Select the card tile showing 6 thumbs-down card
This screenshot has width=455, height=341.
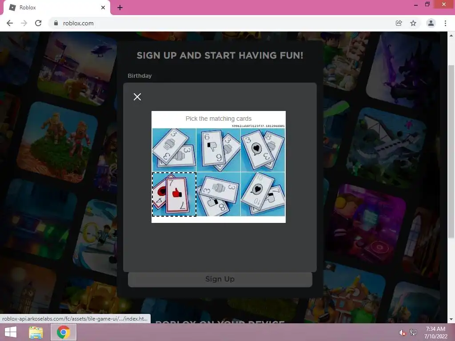click(x=219, y=150)
